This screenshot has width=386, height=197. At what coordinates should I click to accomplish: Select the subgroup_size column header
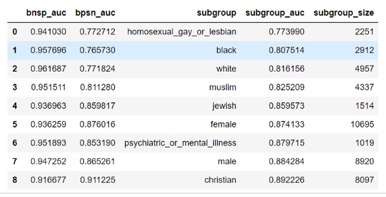(x=344, y=13)
